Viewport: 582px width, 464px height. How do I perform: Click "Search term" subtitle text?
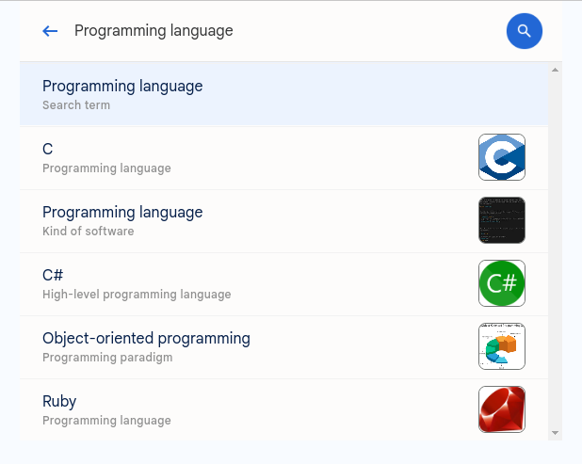[x=76, y=105]
